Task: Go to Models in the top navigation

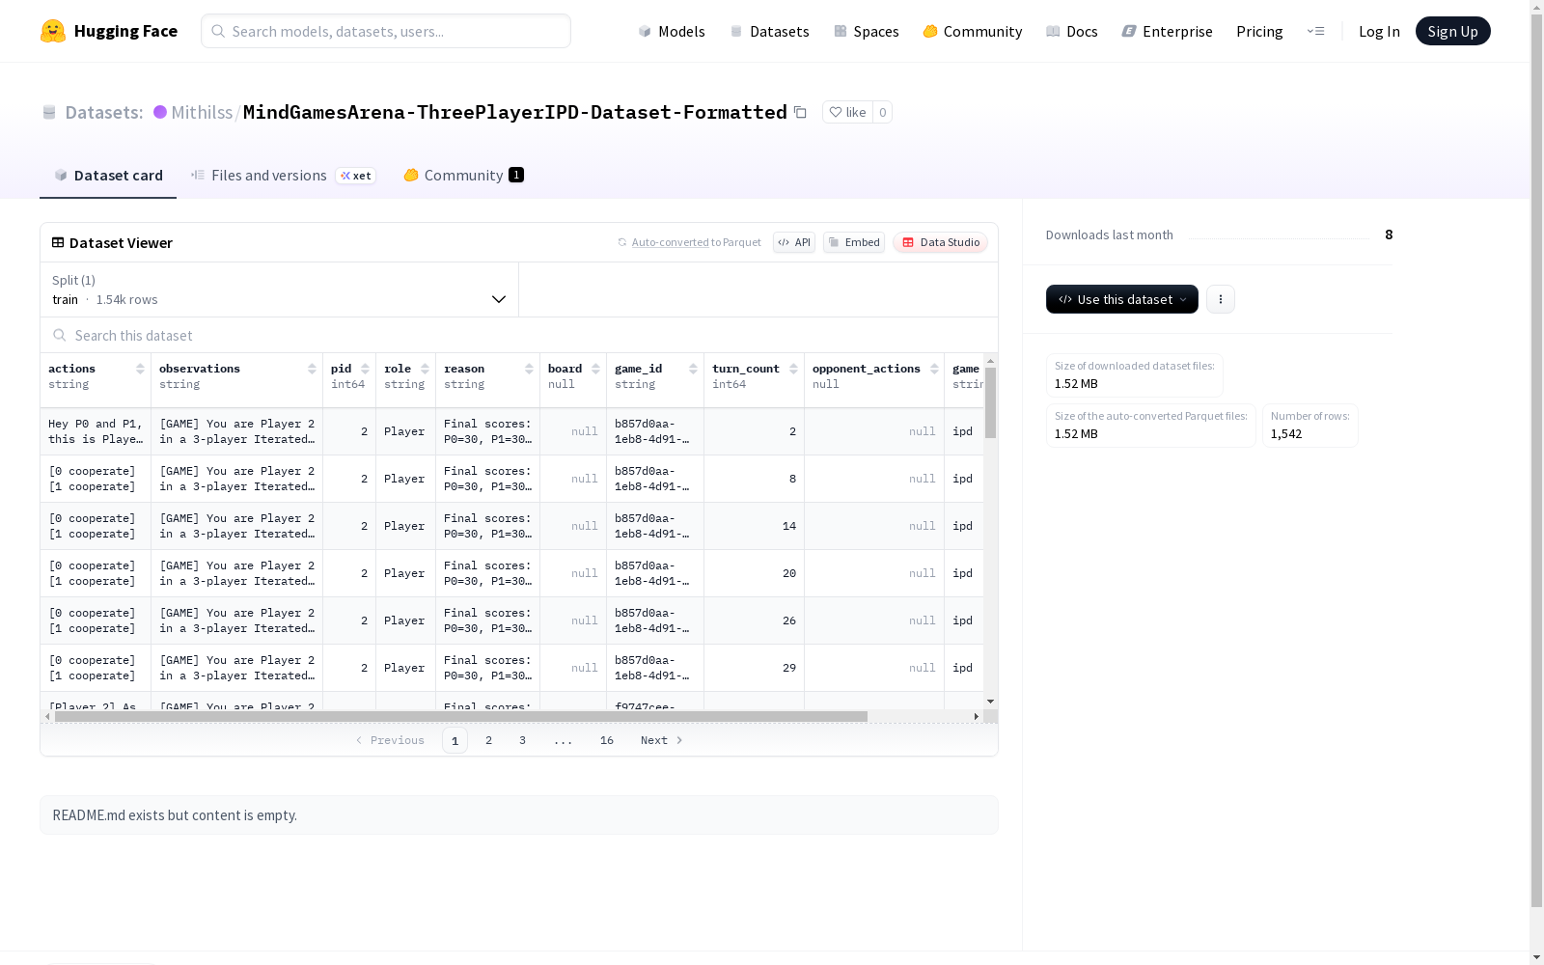Action: click(672, 31)
